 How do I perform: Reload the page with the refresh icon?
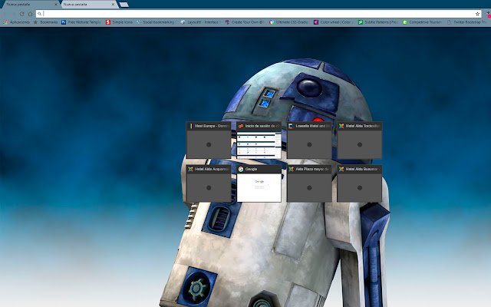[x=22, y=14]
